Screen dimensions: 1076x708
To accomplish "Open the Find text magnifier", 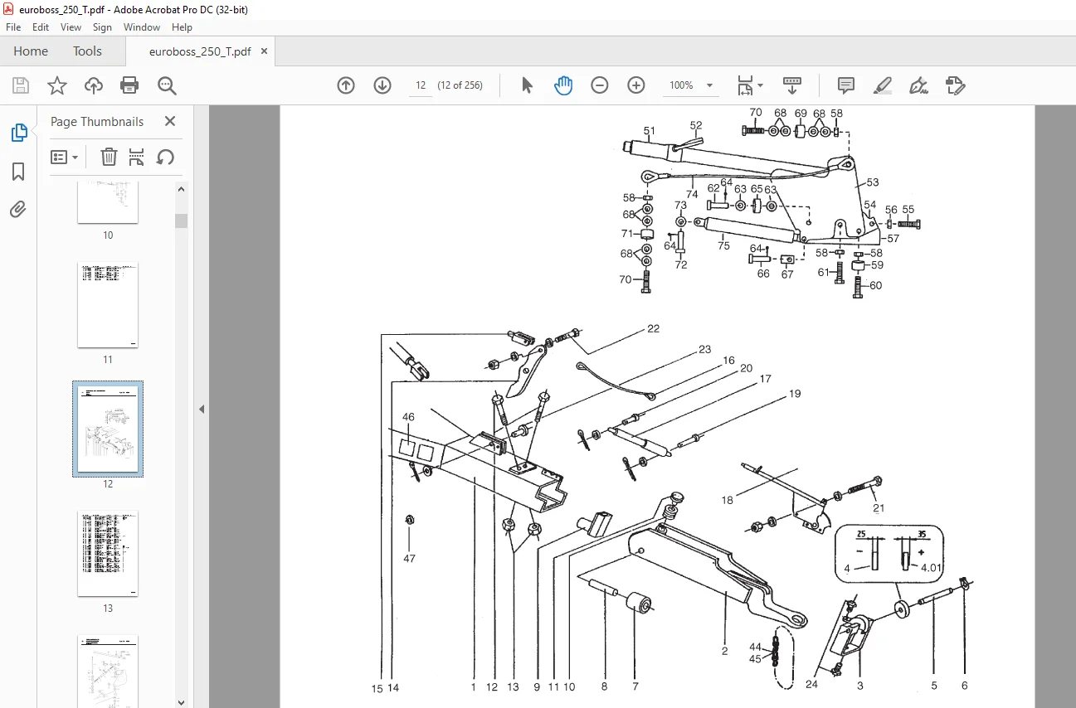I will (167, 85).
